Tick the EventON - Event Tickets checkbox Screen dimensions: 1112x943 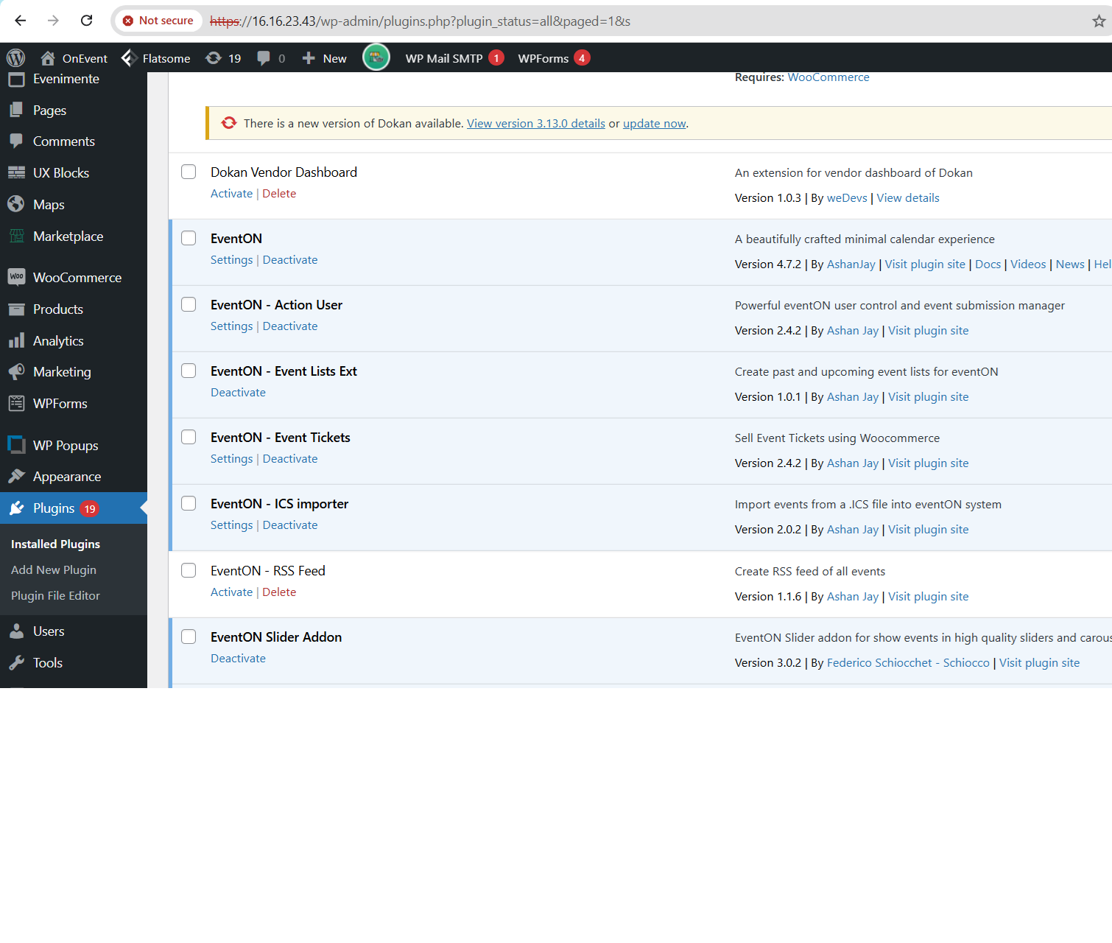pyautogui.click(x=189, y=437)
